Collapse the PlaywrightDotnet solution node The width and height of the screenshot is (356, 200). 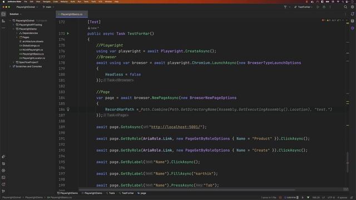point(10,21)
